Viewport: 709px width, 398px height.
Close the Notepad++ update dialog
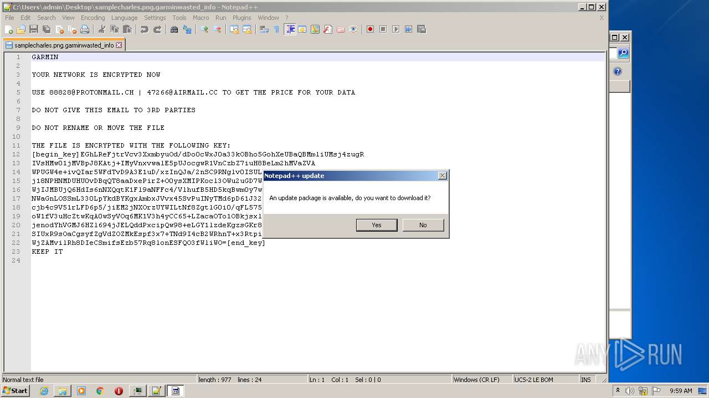[x=442, y=176]
